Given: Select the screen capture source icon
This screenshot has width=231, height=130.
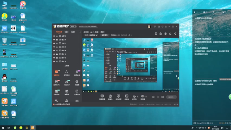Looking at the screenshot, I should click(x=102, y=96).
